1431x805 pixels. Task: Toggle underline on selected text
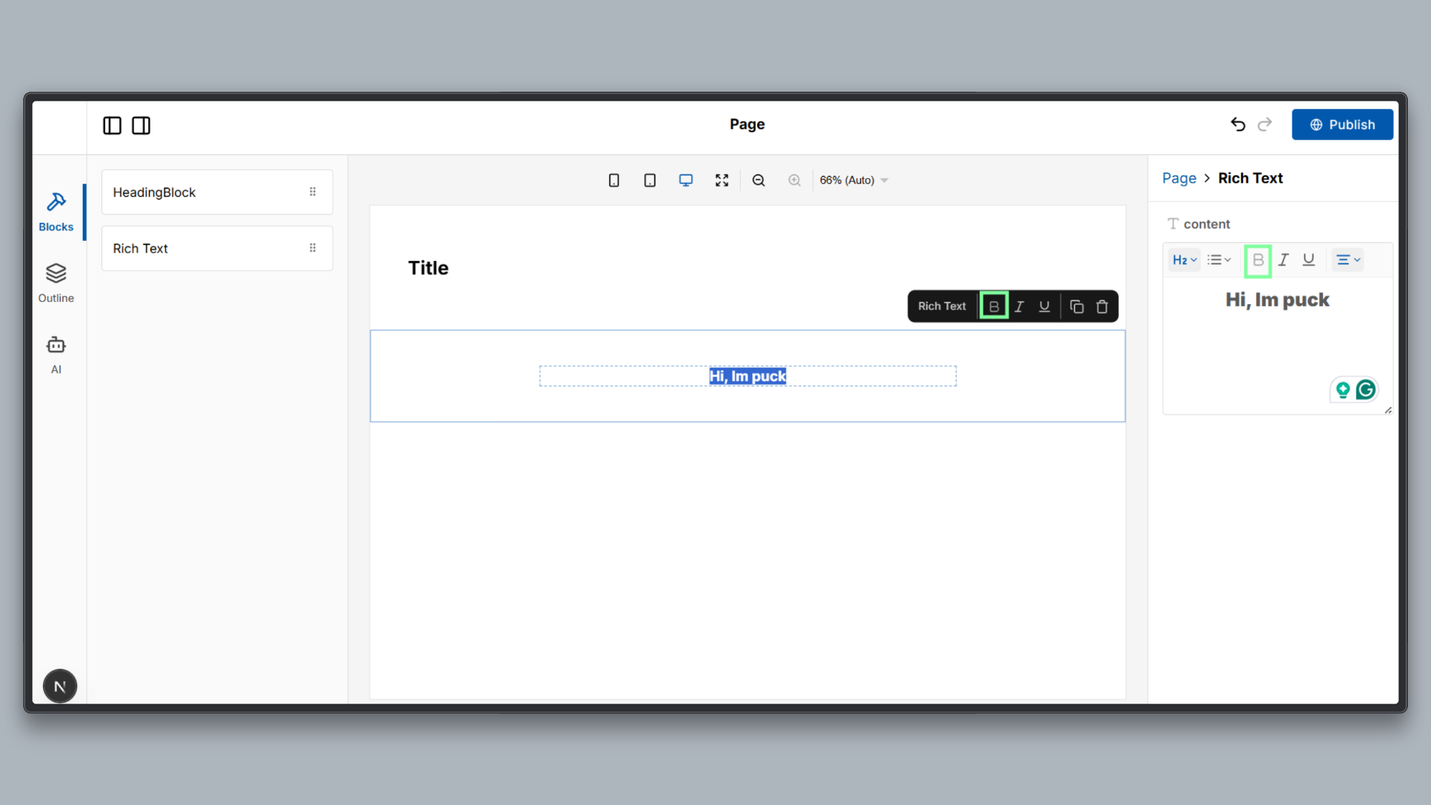pos(1044,306)
